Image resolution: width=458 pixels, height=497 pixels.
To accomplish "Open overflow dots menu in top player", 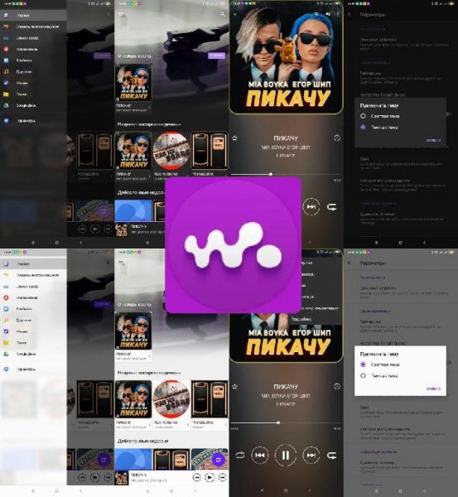I will pyautogui.click(x=338, y=14).
